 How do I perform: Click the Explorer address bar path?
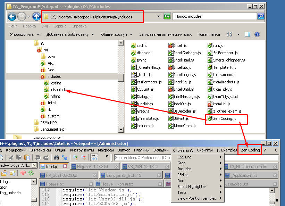tap(91, 17)
